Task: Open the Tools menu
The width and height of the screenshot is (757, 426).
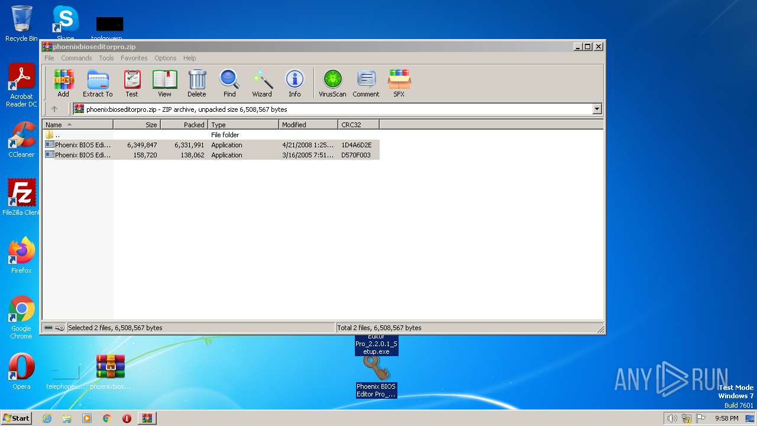Action: 106,58
